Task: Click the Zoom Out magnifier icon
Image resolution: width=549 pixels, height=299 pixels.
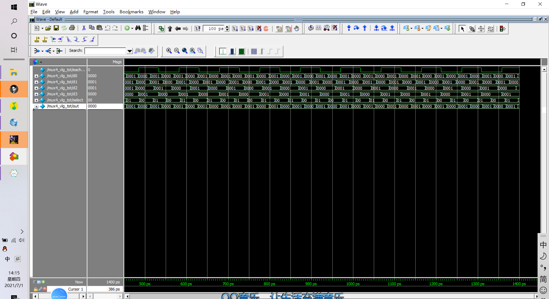Action: point(177,51)
